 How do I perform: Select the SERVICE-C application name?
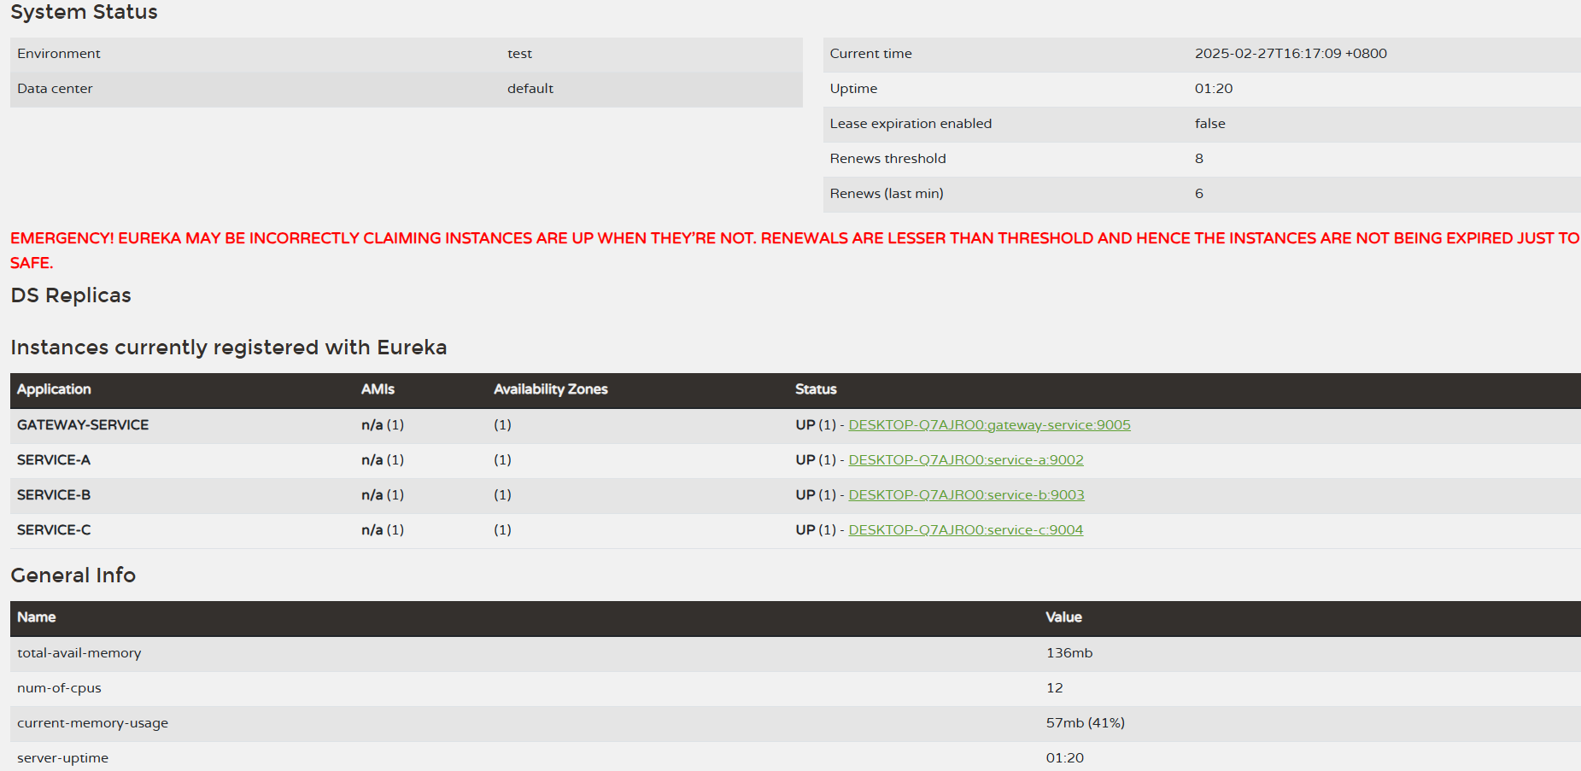(54, 530)
